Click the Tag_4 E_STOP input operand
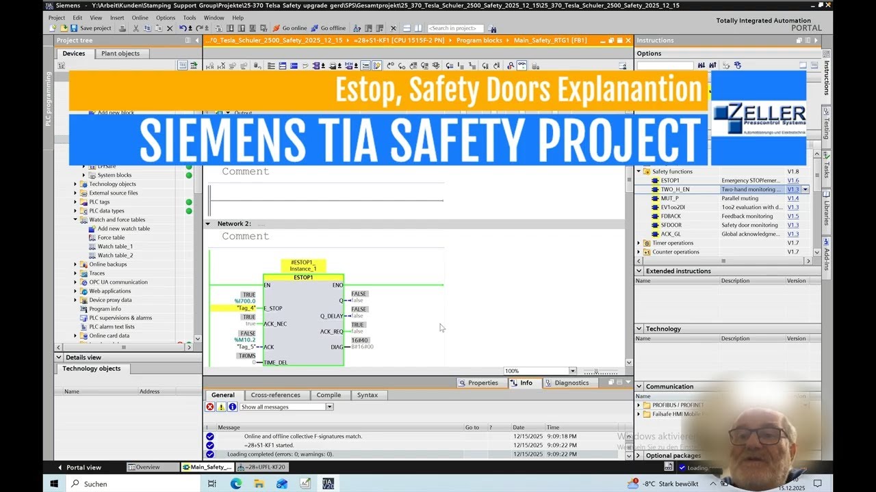 click(x=246, y=308)
